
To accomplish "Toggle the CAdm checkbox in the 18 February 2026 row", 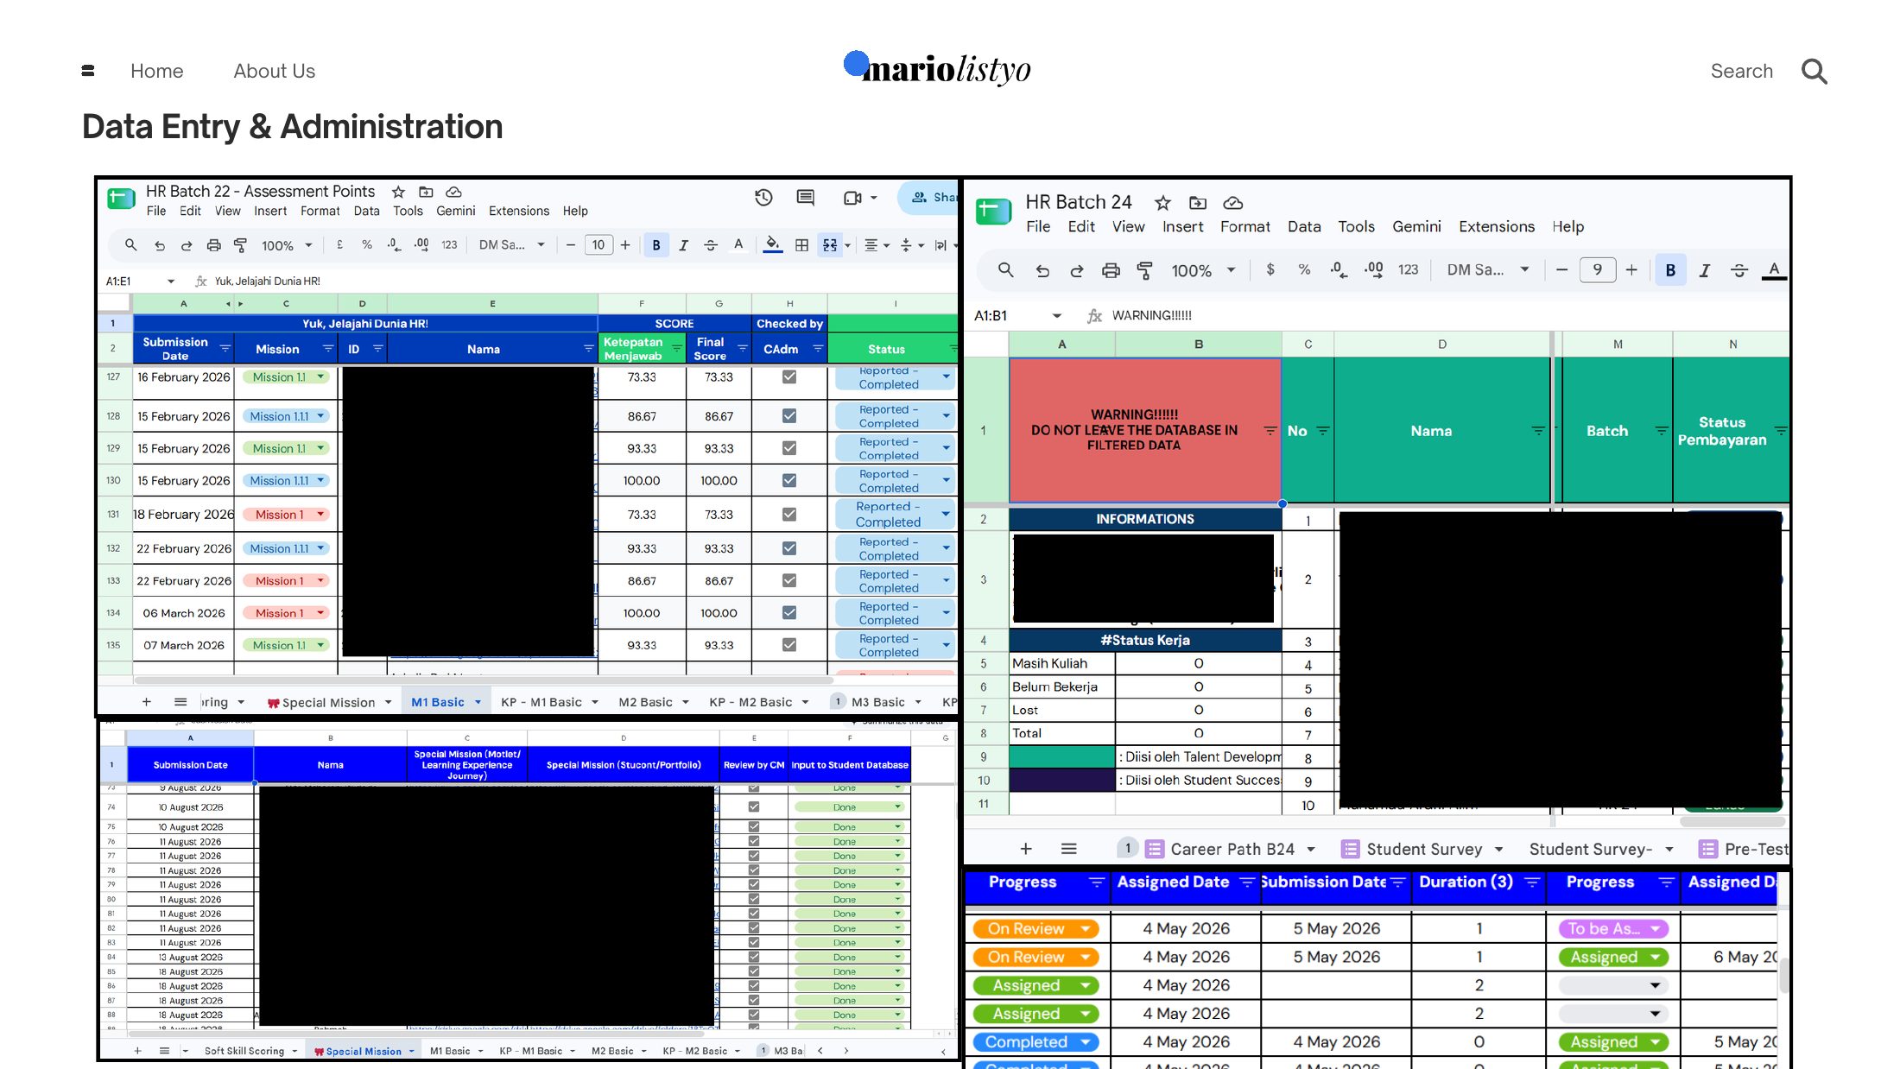I will pos(789,515).
